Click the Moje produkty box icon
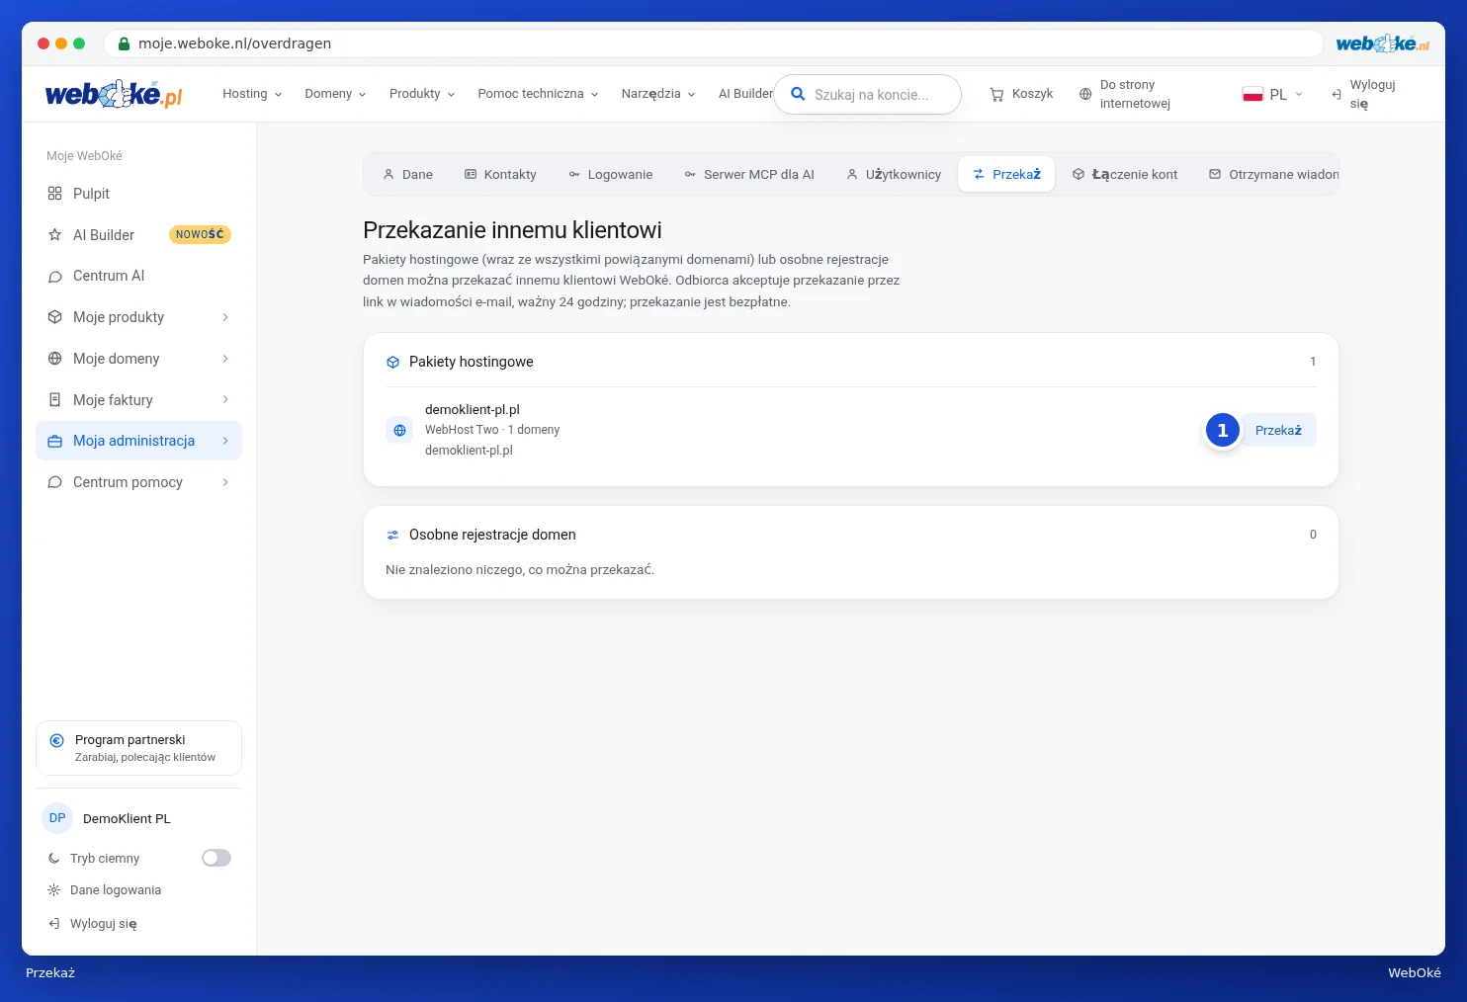 [x=54, y=317]
